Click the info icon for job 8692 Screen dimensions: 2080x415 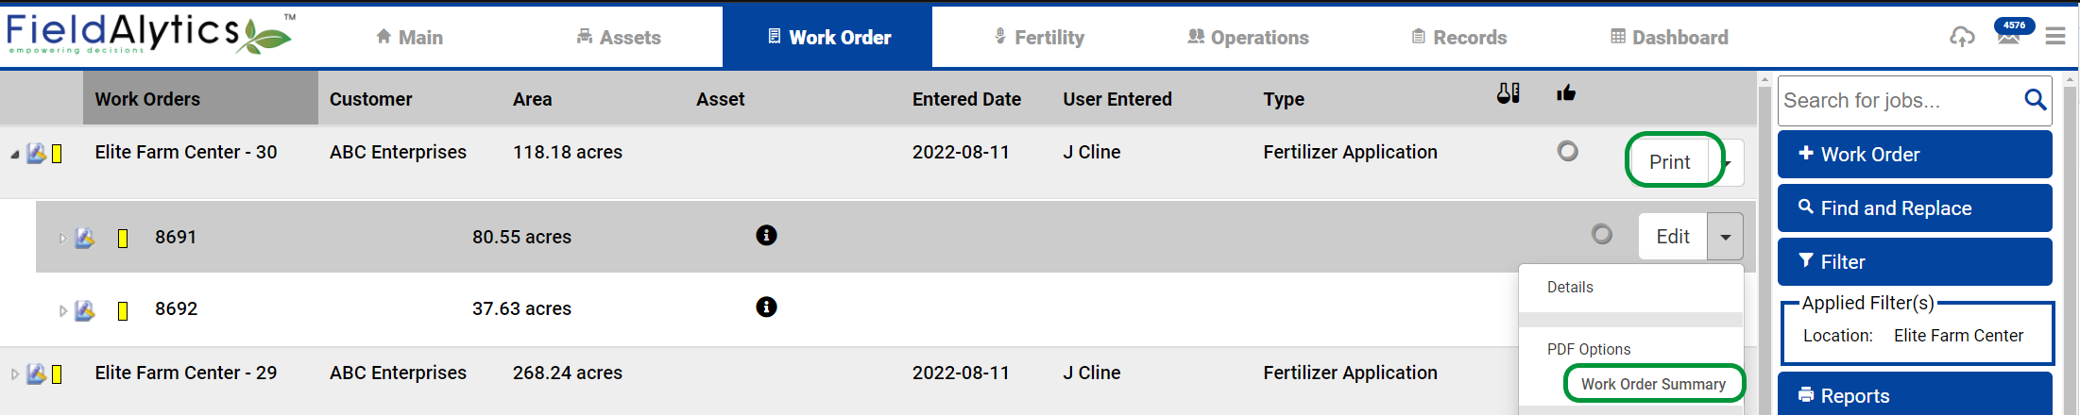pos(766,307)
